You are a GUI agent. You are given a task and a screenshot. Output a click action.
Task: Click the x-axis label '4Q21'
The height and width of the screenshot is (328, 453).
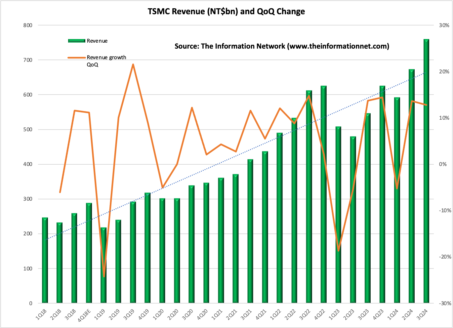click(261, 313)
